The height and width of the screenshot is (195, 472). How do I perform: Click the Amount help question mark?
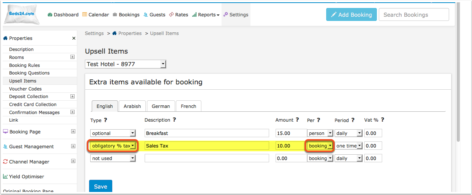click(x=297, y=120)
